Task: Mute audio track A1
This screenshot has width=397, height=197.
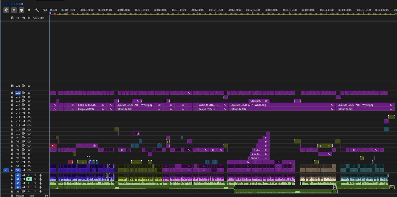Action: pos(29,175)
